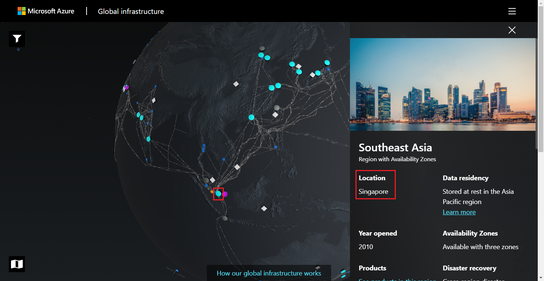Viewport: 544px width, 281px height.
Task: Select Global infrastructure in the top bar
Action: (x=131, y=11)
